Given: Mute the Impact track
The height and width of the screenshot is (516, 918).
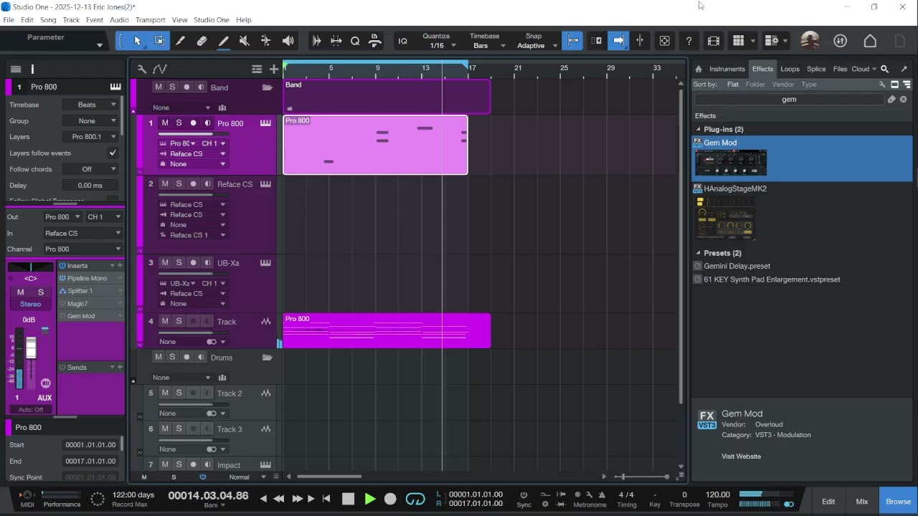Looking at the screenshot, I should [165, 464].
